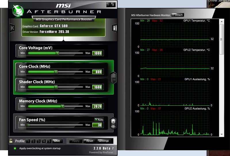Click the MSI Afterburner logo icon
This screenshot has height=156, width=230.
click(18, 11)
